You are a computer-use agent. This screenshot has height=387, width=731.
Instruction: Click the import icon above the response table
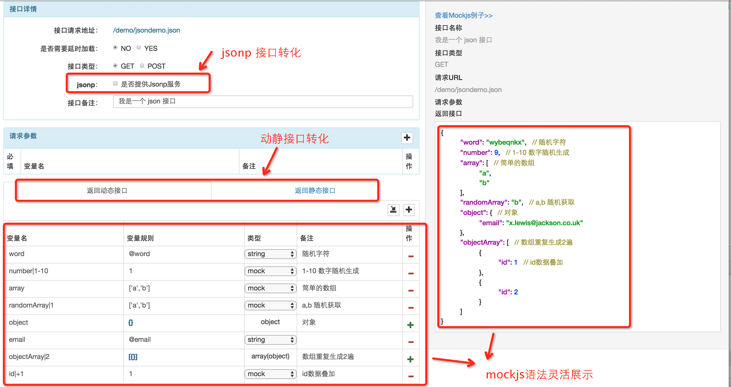click(393, 210)
